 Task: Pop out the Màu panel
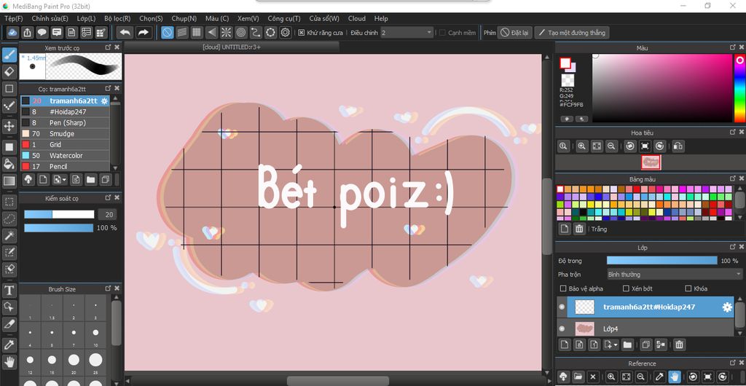coord(733,47)
